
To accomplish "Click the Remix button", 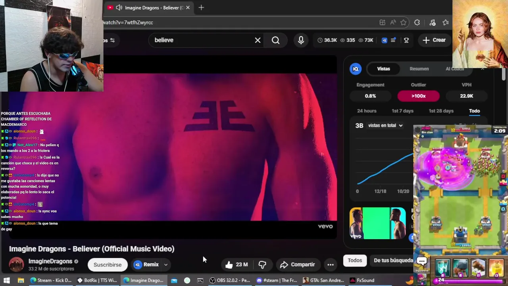I will click(146, 265).
